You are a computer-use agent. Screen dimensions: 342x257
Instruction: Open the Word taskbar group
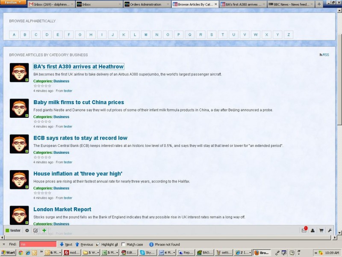167,253
